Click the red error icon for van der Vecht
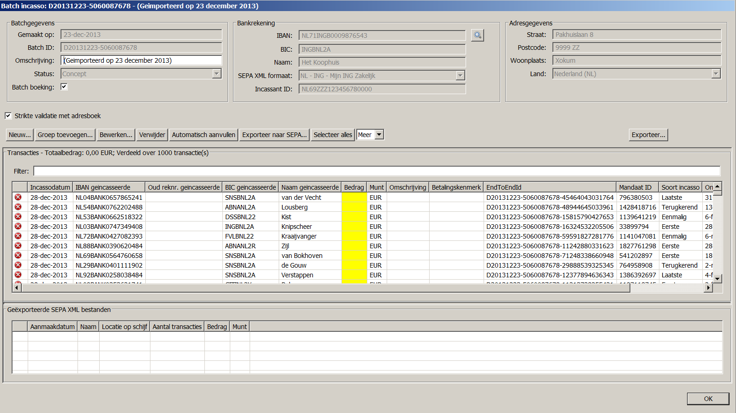 18,198
